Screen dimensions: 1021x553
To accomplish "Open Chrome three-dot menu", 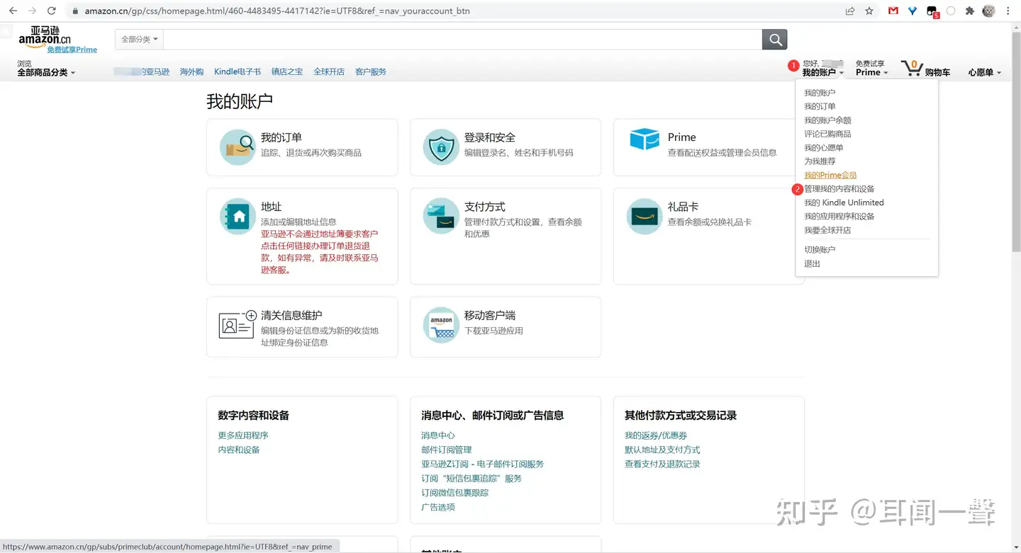I will point(1008,11).
